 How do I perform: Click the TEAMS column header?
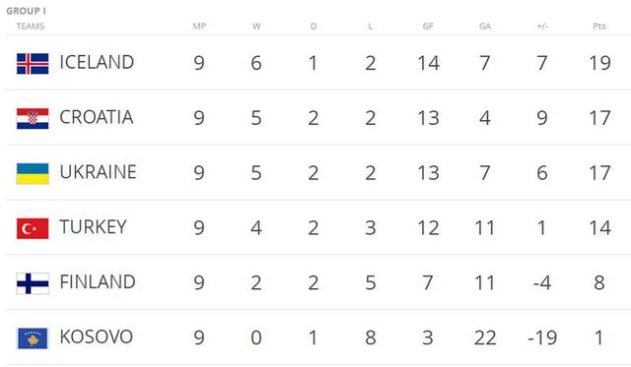(x=31, y=27)
